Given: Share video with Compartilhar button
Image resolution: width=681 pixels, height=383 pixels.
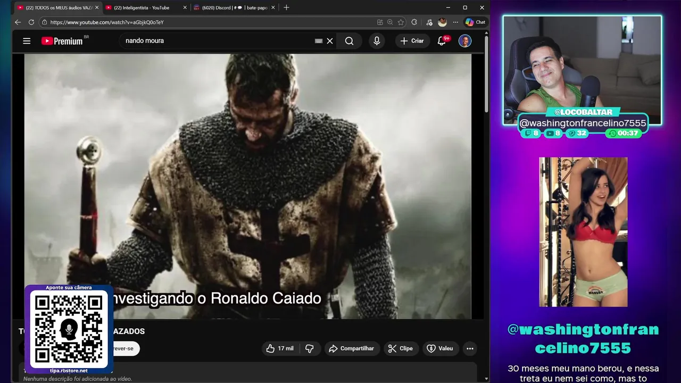Looking at the screenshot, I should click(352, 348).
